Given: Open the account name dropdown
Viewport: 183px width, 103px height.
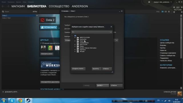Looking at the screenshot, I should 163,2.
